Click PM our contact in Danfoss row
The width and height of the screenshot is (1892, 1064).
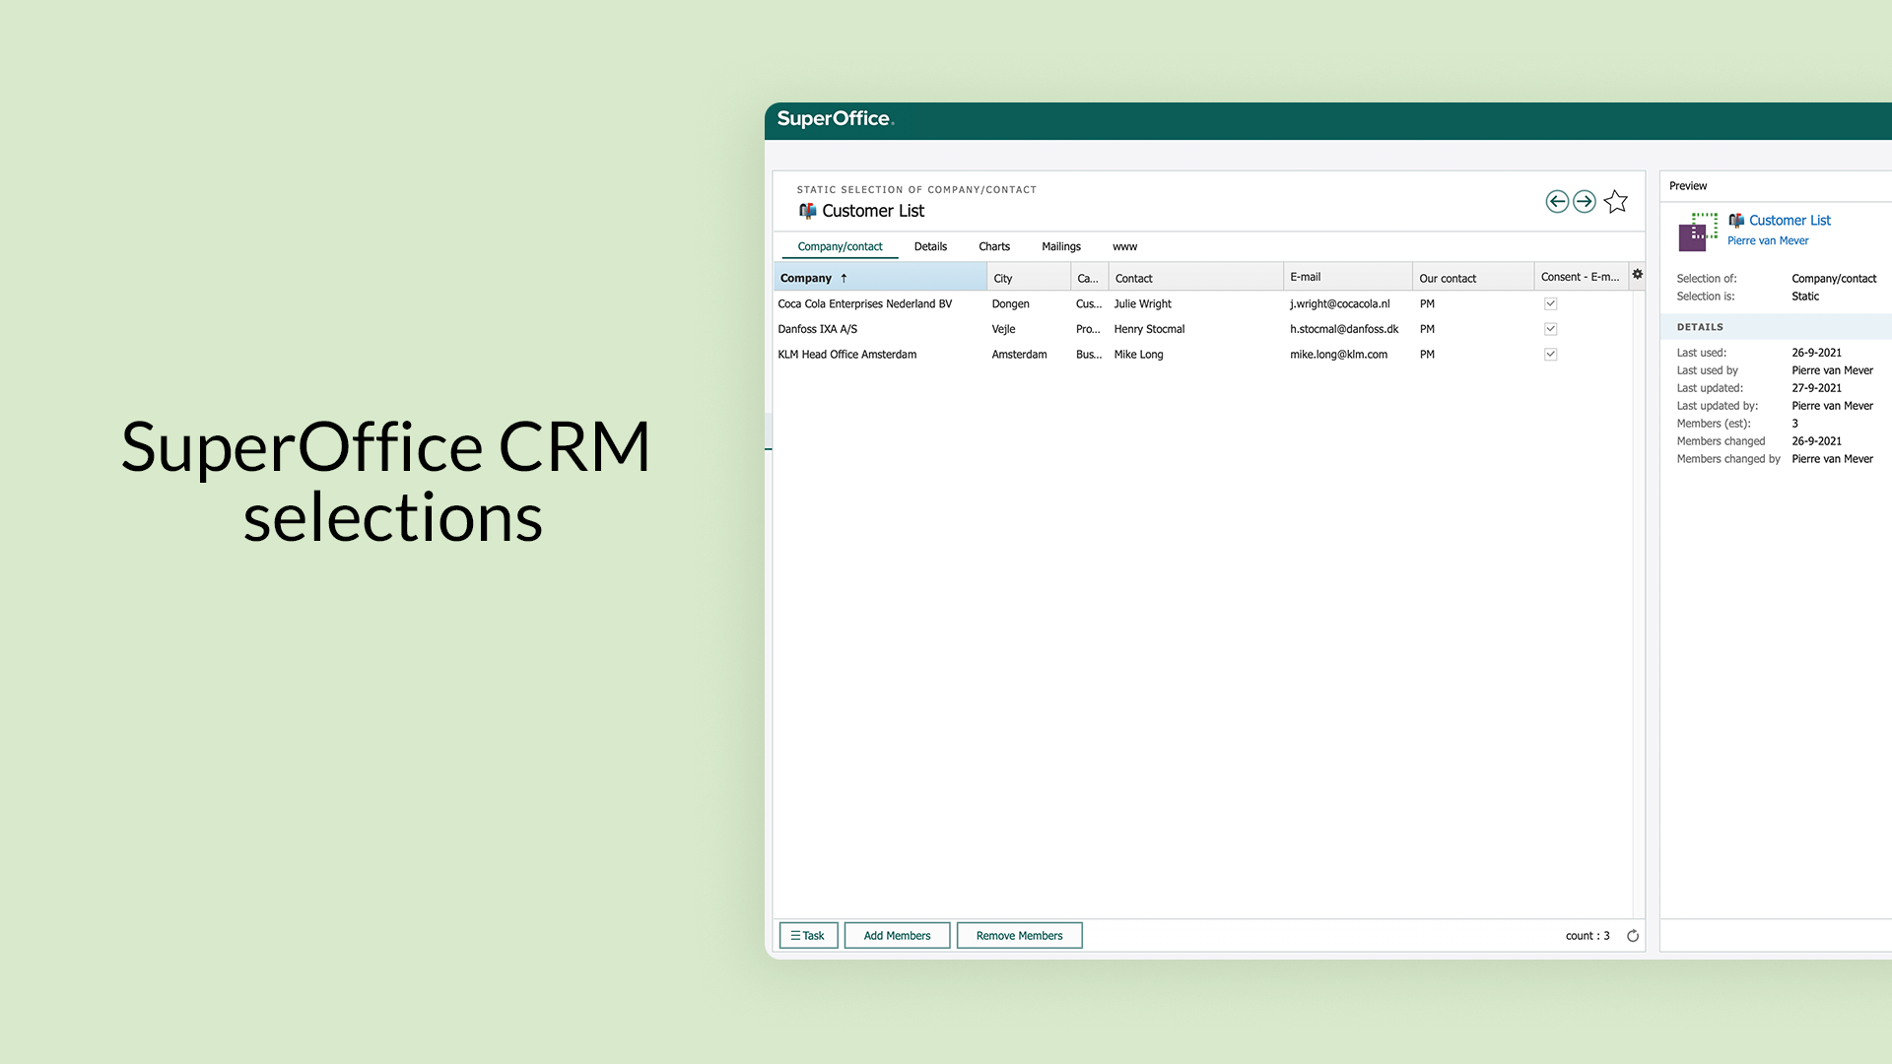(x=1427, y=329)
